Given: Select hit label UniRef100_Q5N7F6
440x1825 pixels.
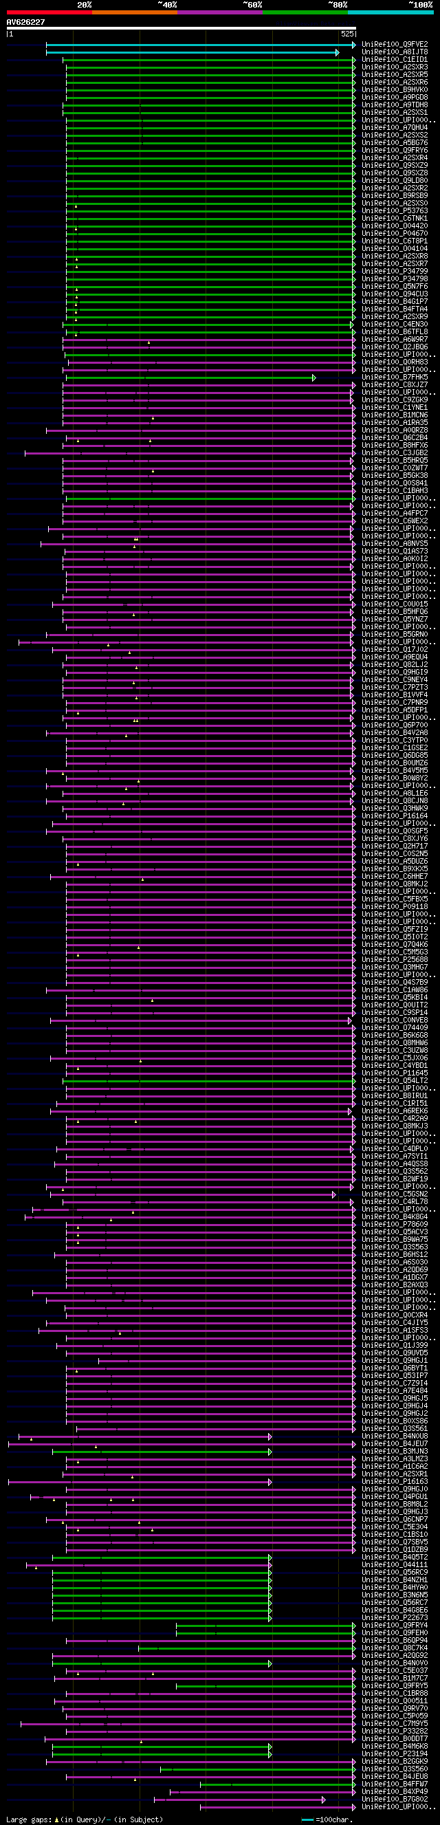Looking at the screenshot, I should click(x=395, y=287).
